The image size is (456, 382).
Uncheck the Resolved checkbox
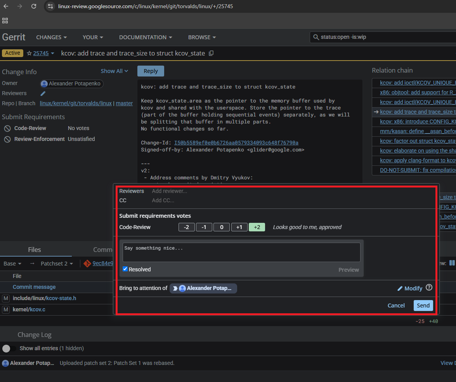125,269
